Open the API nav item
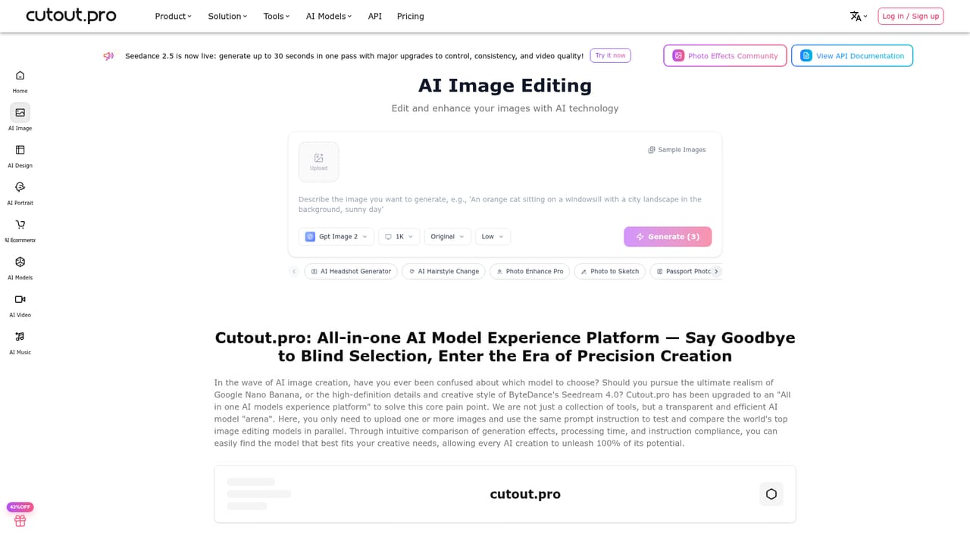970x545 pixels. [375, 16]
